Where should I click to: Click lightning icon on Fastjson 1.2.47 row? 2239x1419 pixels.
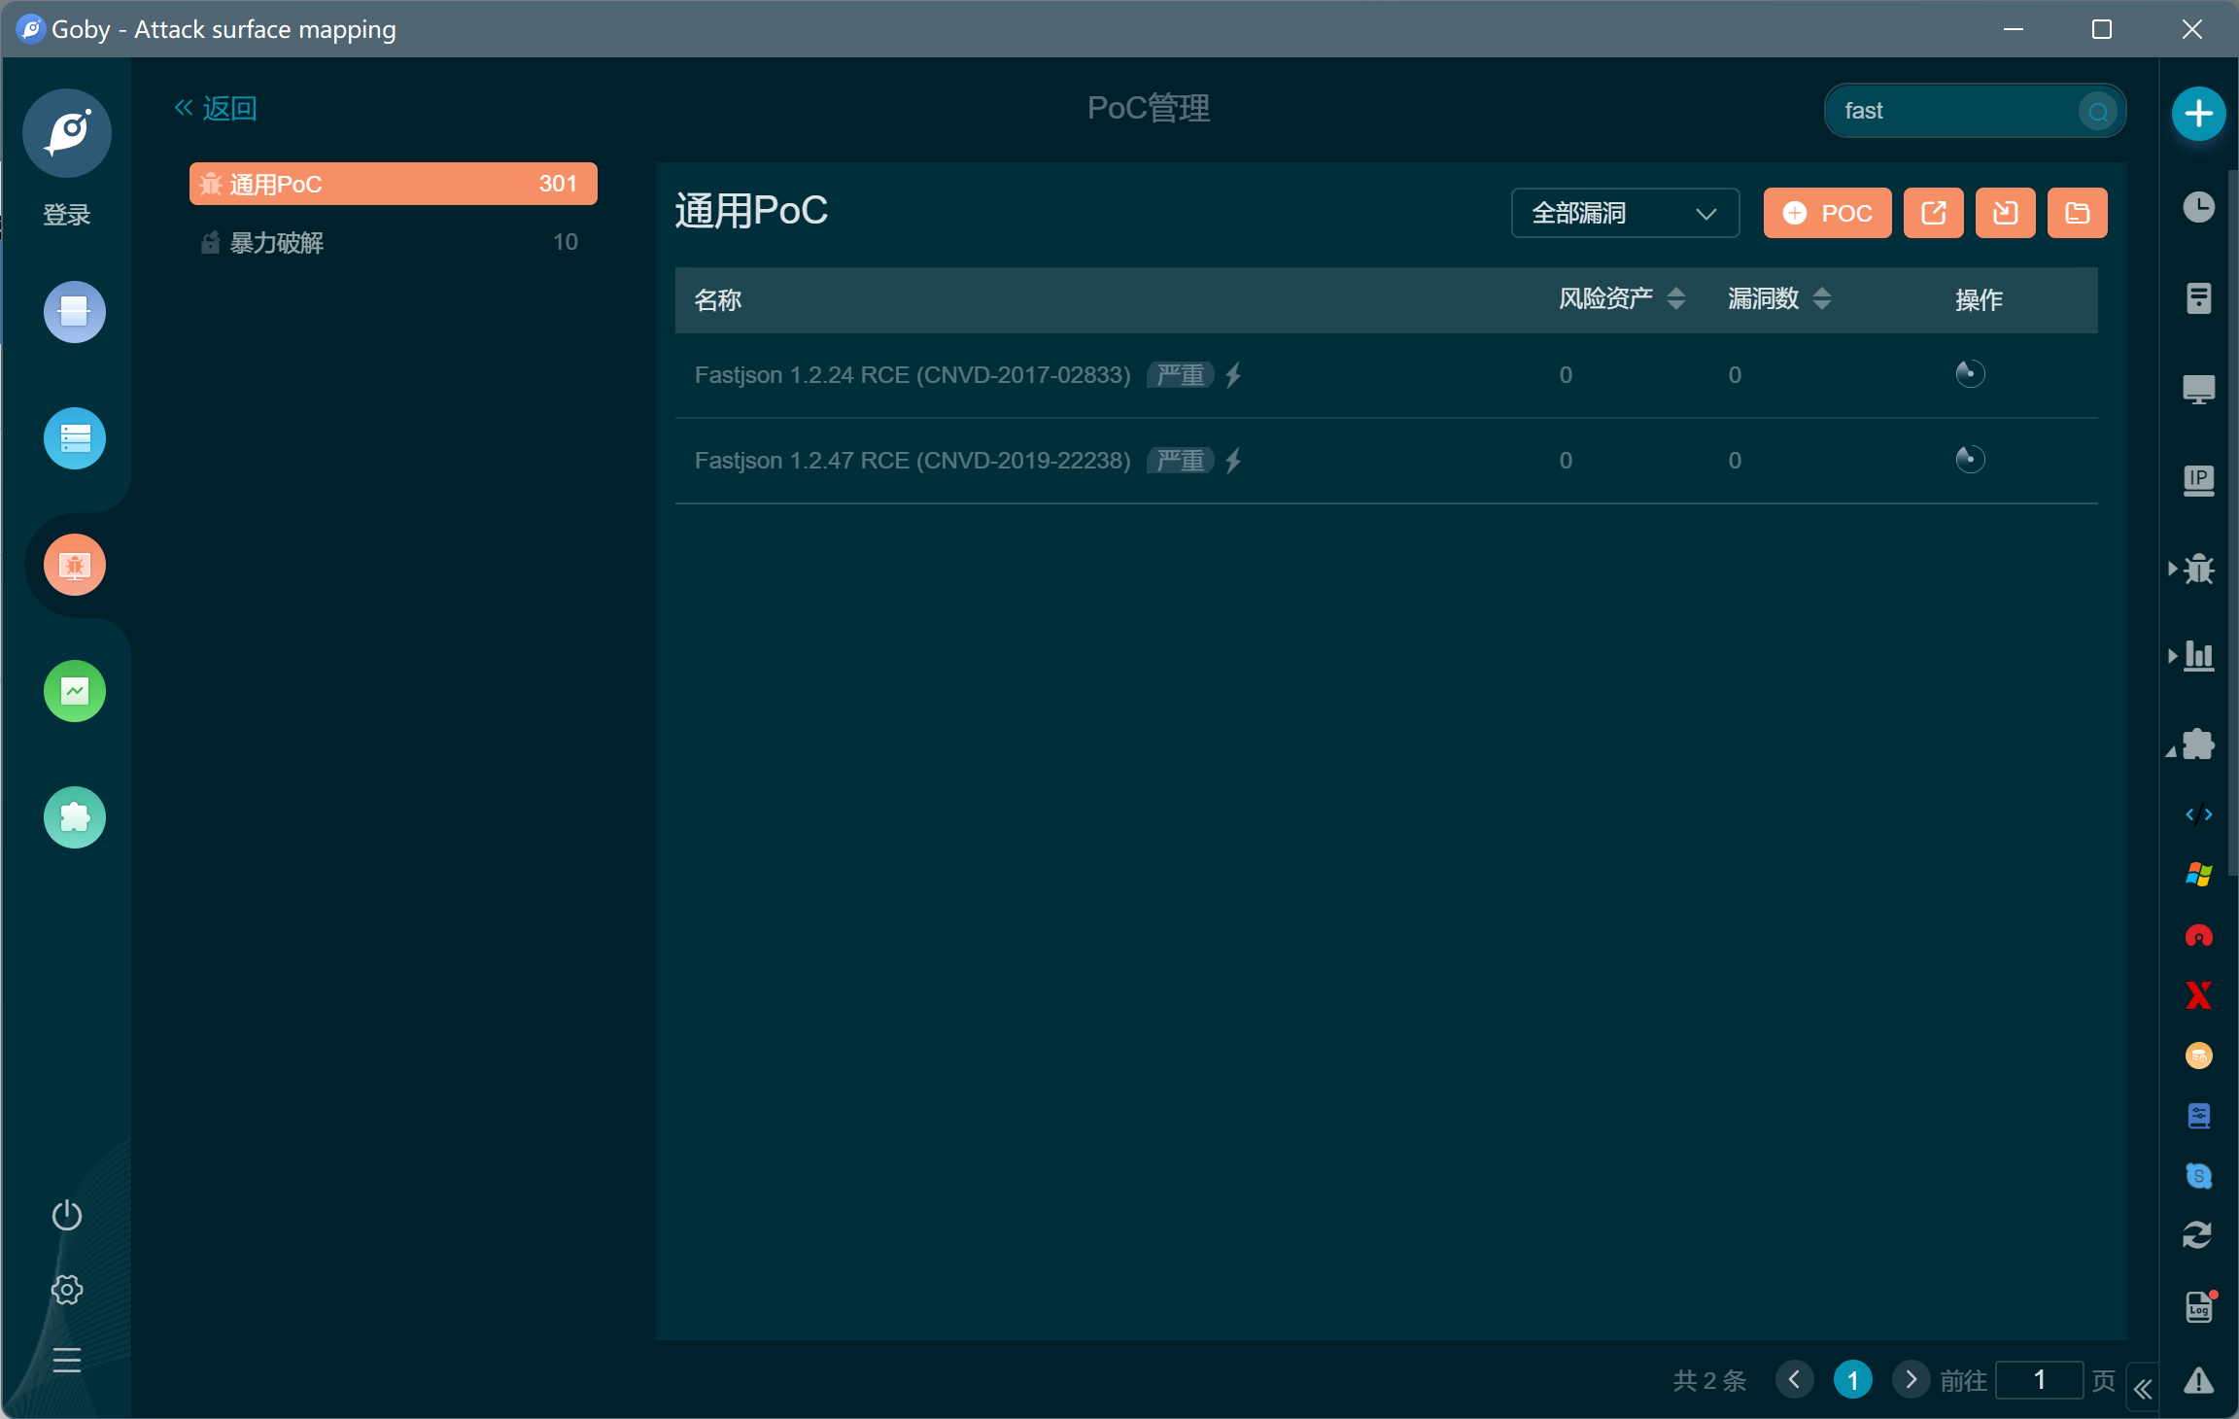[x=1234, y=461]
